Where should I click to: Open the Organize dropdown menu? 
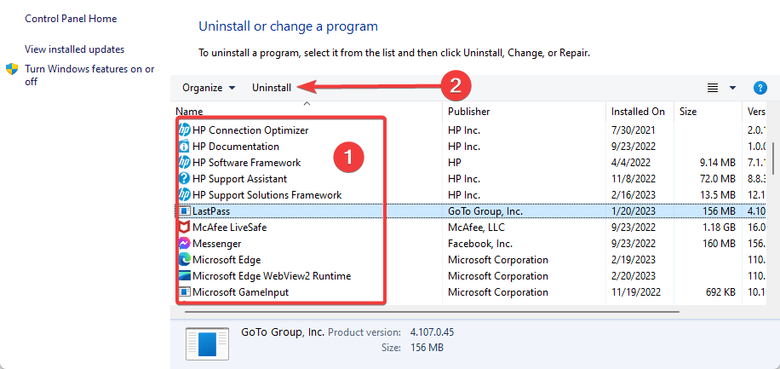[209, 88]
